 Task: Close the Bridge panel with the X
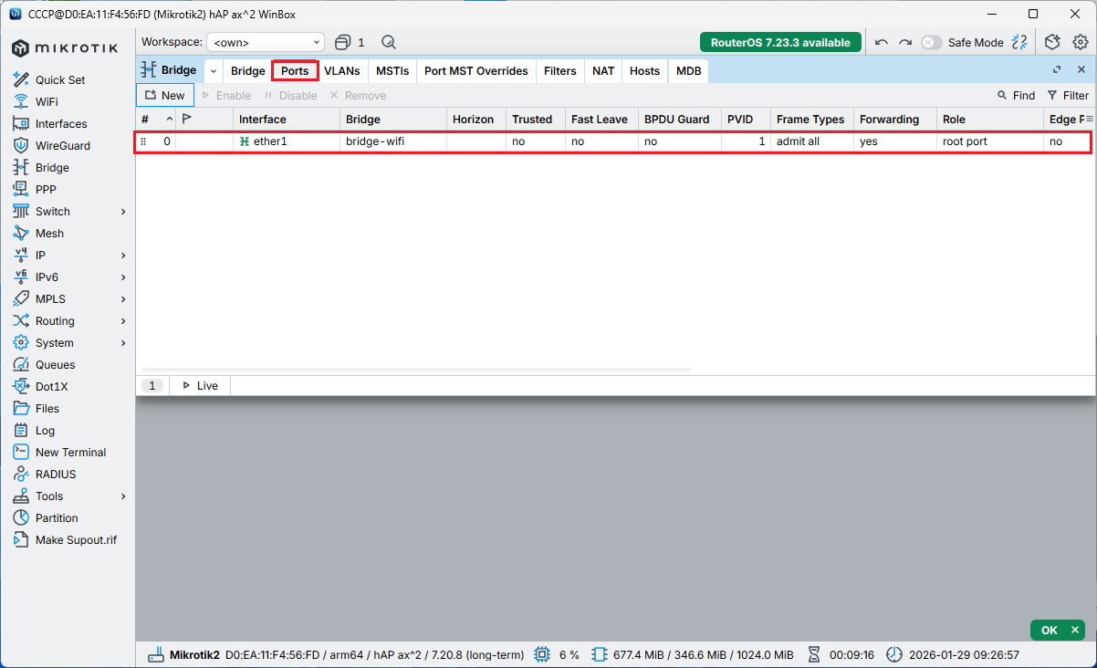(1081, 70)
